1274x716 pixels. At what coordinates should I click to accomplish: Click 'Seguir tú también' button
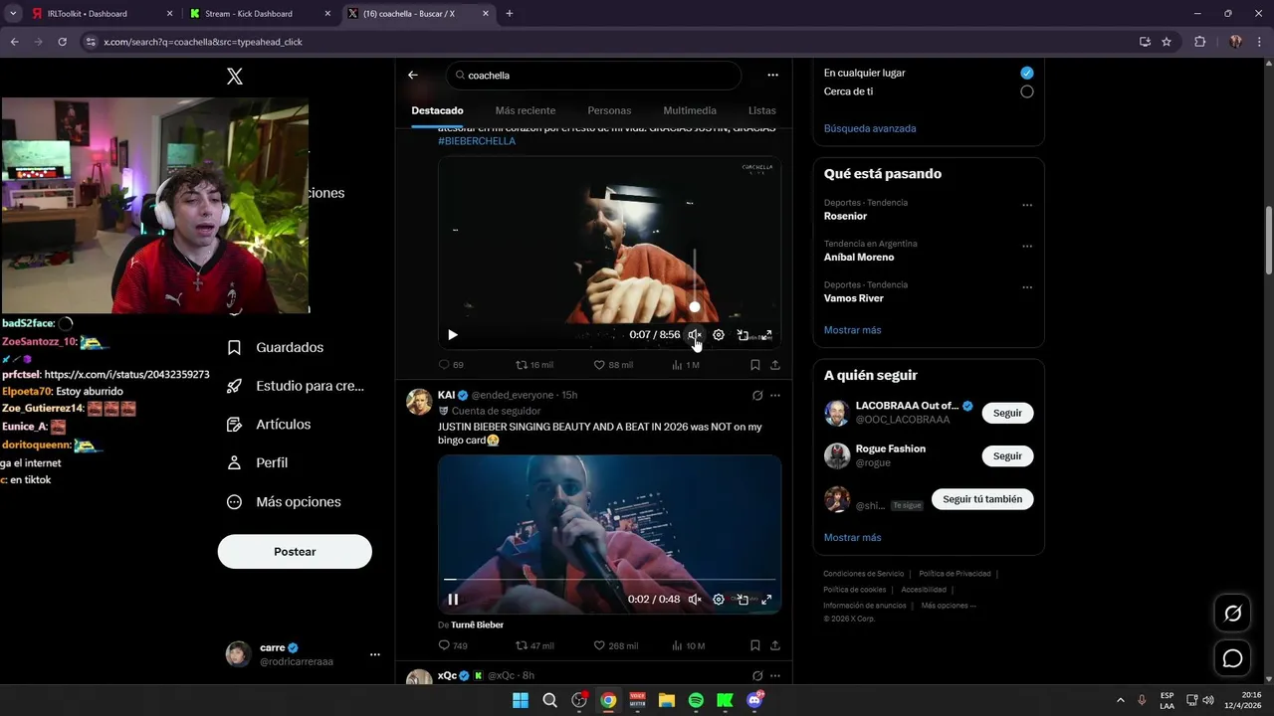[x=982, y=499]
